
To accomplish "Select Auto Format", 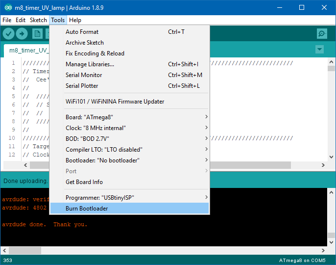I will coord(129,32).
